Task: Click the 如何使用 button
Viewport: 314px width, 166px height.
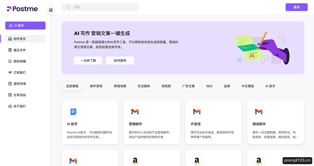Action: pos(120,60)
